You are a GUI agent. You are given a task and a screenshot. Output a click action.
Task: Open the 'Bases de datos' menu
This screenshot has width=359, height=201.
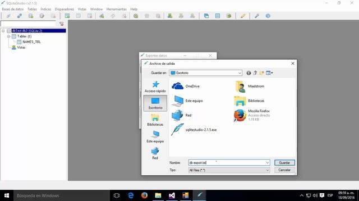12,9
